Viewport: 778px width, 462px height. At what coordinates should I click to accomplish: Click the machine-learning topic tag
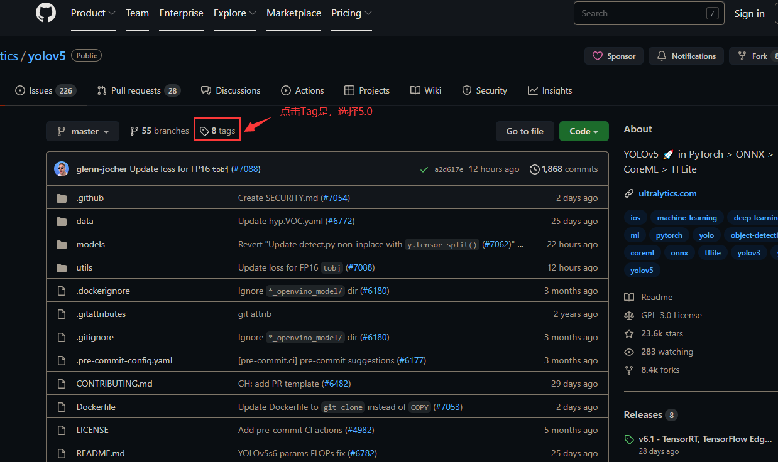pyautogui.click(x=687, y=218)
